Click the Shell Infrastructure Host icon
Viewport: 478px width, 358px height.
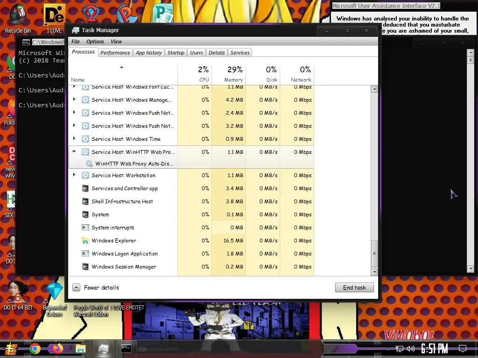point(85,201)
